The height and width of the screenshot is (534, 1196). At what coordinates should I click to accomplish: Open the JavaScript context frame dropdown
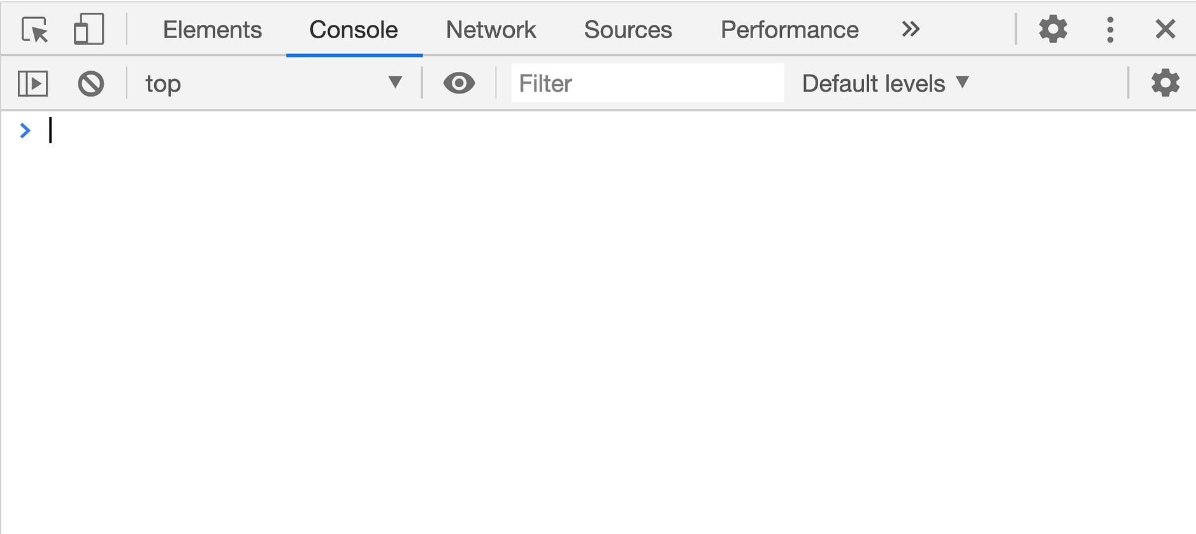395,83
